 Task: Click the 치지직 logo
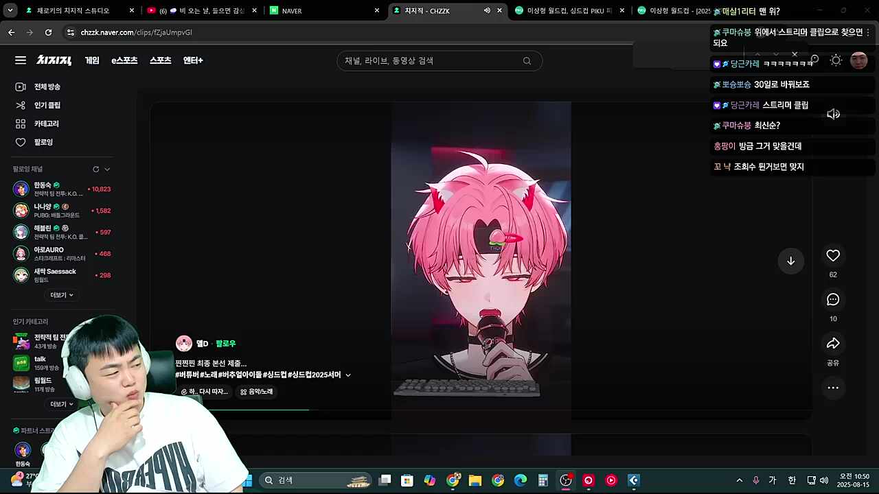[x=54, y=60]
